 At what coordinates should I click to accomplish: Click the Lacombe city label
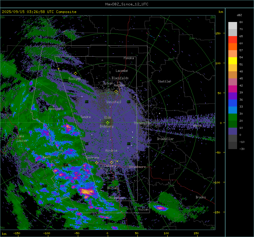(x=122, y=71)
